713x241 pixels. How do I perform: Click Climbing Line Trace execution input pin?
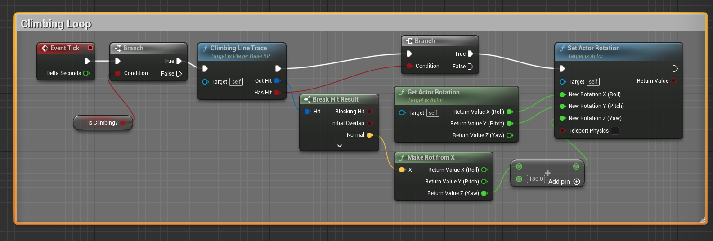pyautogui.click(x=205, y=69)
